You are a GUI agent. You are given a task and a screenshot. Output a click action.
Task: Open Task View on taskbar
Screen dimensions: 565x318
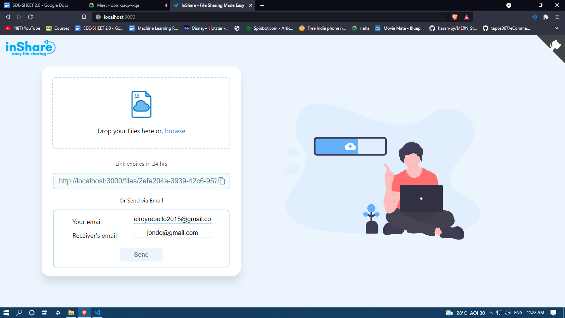[x=44, y=313]
